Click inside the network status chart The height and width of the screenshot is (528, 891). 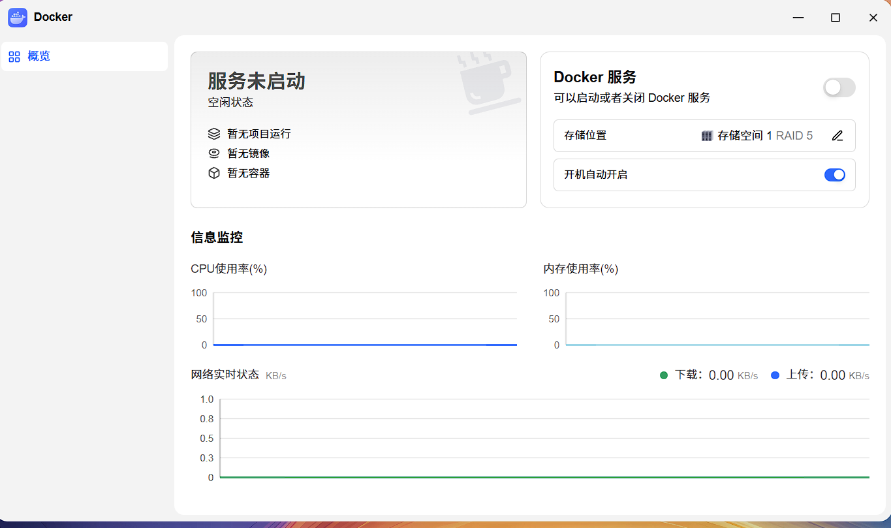click(x=544, y=438)
